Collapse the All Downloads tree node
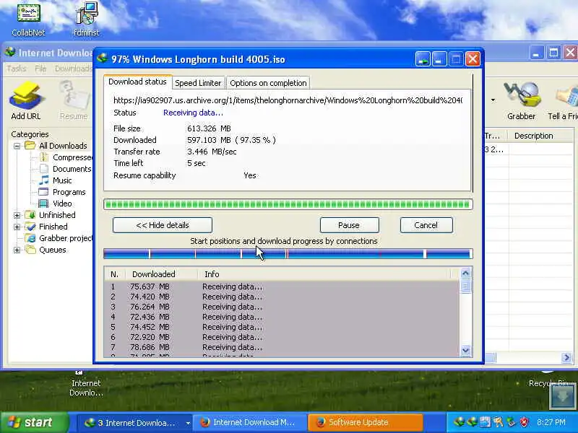Screen dimensions: 578x433 point(17,146)
